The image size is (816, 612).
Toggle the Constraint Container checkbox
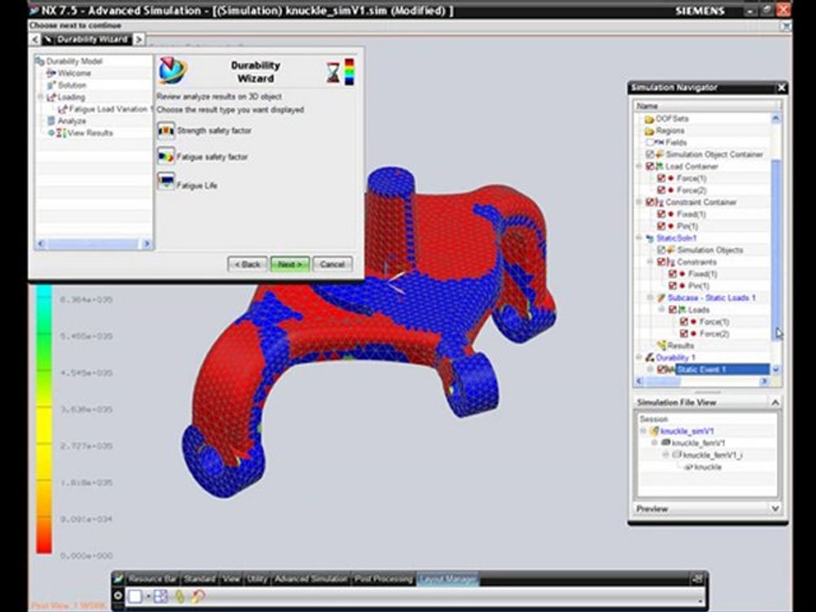point(649,202)
